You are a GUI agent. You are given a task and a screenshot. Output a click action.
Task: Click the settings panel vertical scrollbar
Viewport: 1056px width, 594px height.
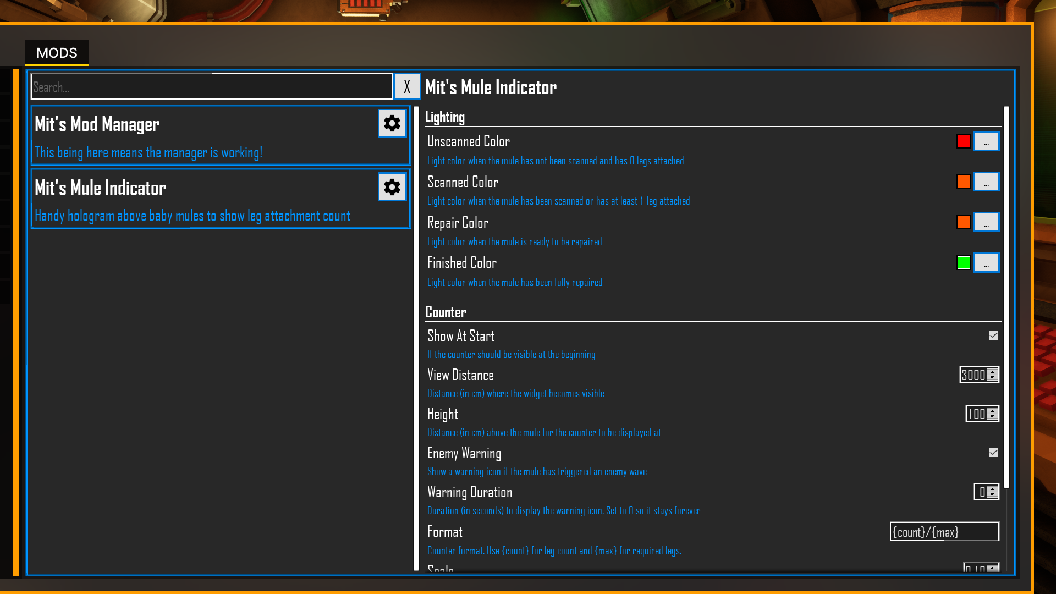(x=1007, y=297)
